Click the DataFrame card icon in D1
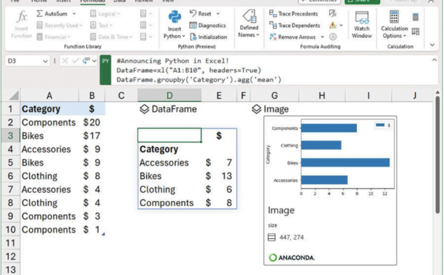This screenshot has width=444, height=275. (x=144, y=109)
